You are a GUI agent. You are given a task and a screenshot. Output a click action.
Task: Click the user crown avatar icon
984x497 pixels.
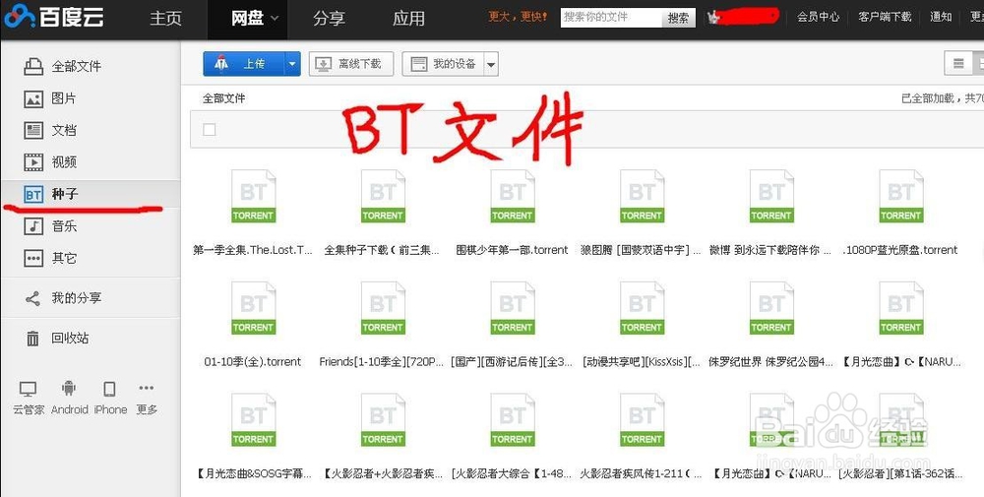[x=713, y=18]
